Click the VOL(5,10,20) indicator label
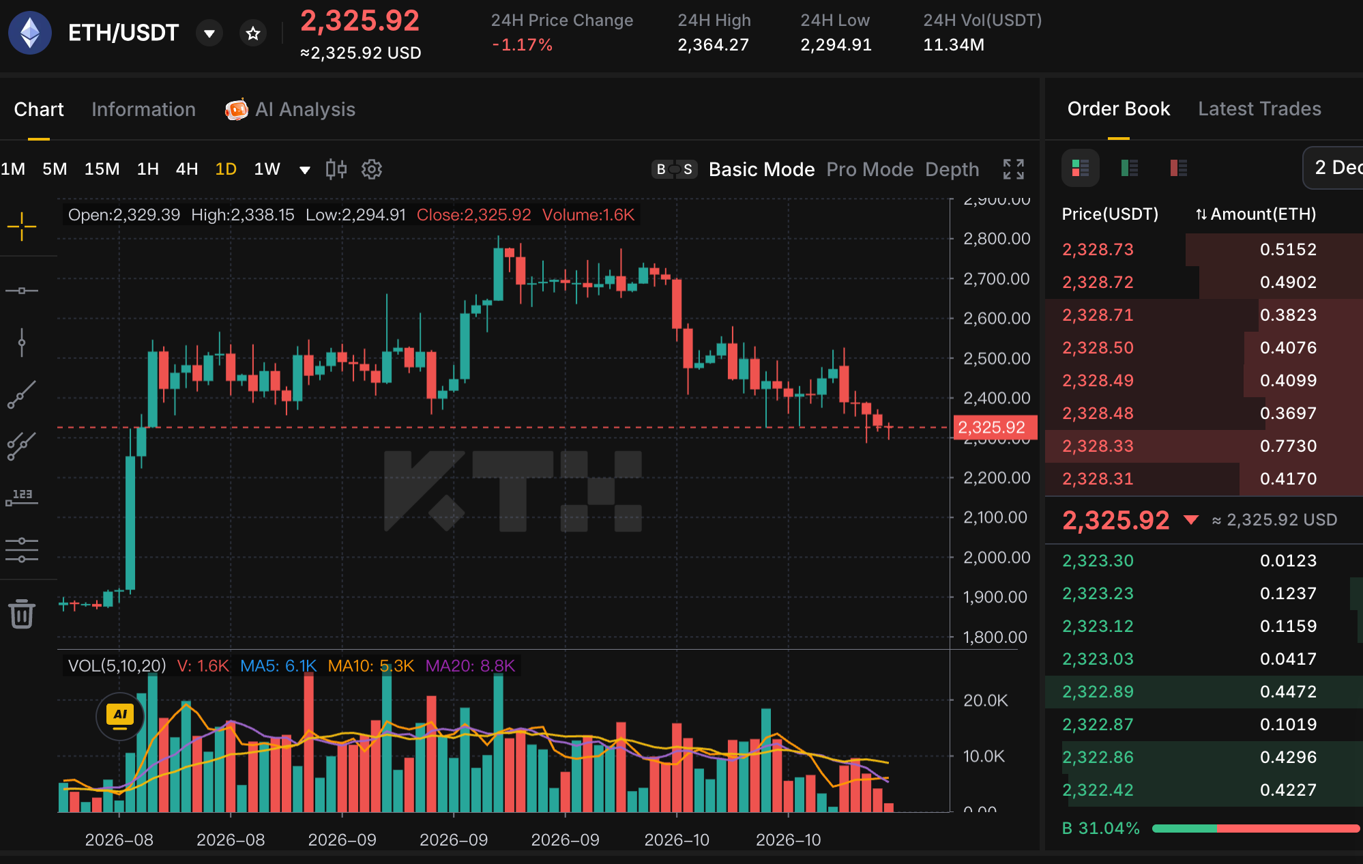The image size is (1363, 864). [x=117, y=665]
